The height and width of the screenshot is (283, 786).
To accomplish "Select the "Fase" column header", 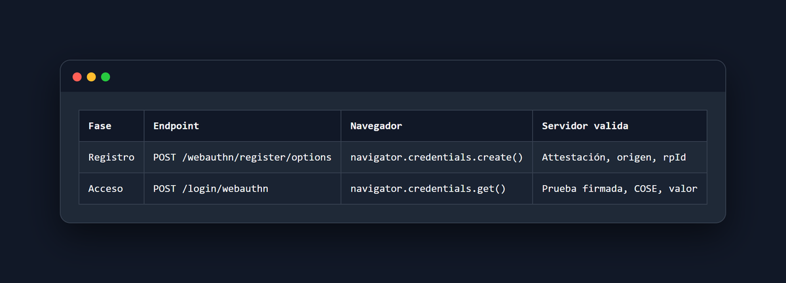I will click(111, 126).
